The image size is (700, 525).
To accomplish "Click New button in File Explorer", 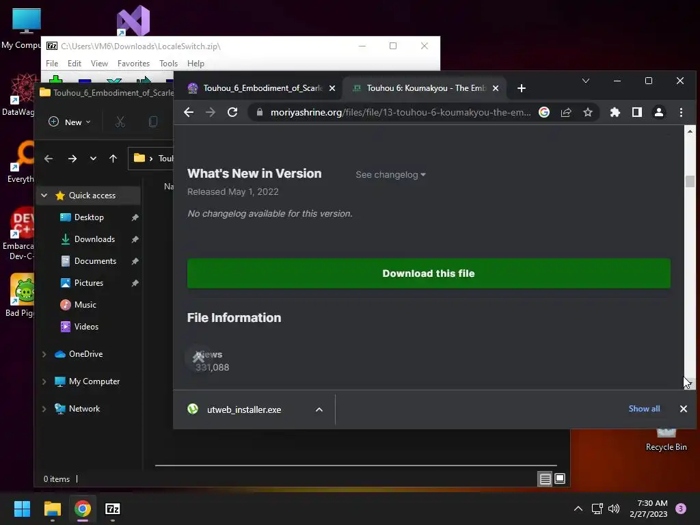I will pos(69,122).
